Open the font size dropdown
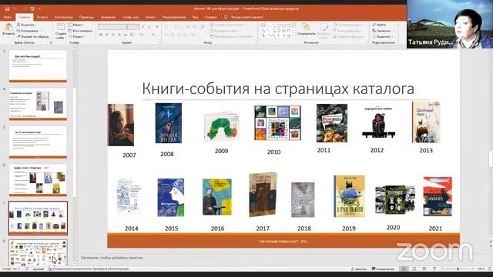Viewport: 493px width, 277px height. pos(133,27)
